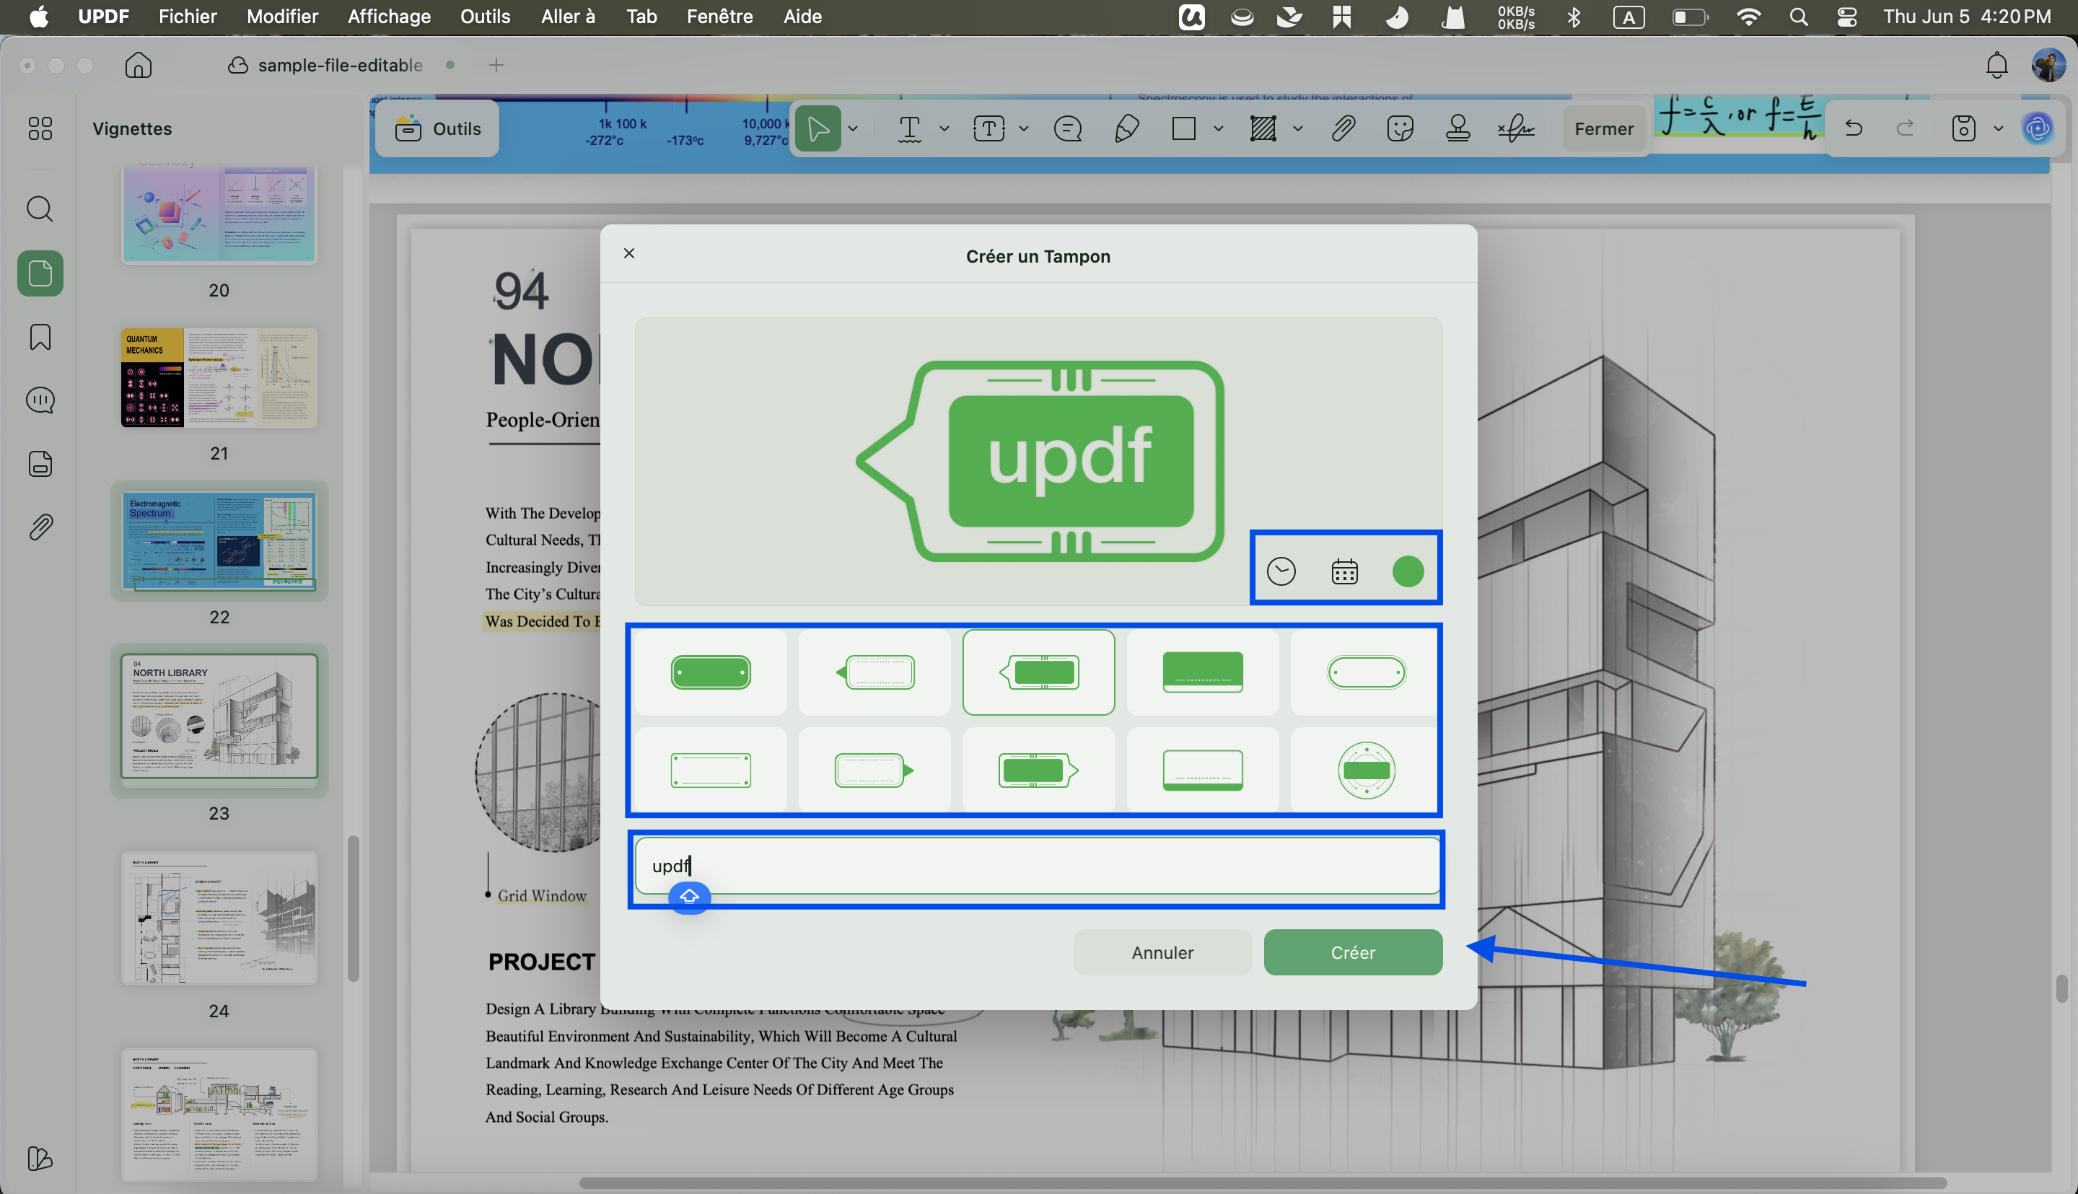The image size is (2078, 1194).
Task: Open the save options dropdown arrow
Action: (1999, 128)
